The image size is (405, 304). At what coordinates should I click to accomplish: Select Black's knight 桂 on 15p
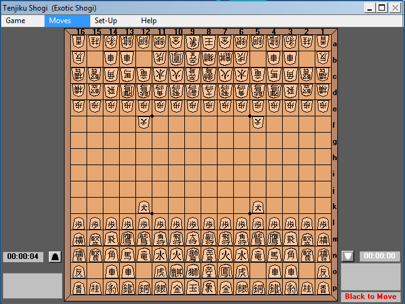(x=95, y=288)
